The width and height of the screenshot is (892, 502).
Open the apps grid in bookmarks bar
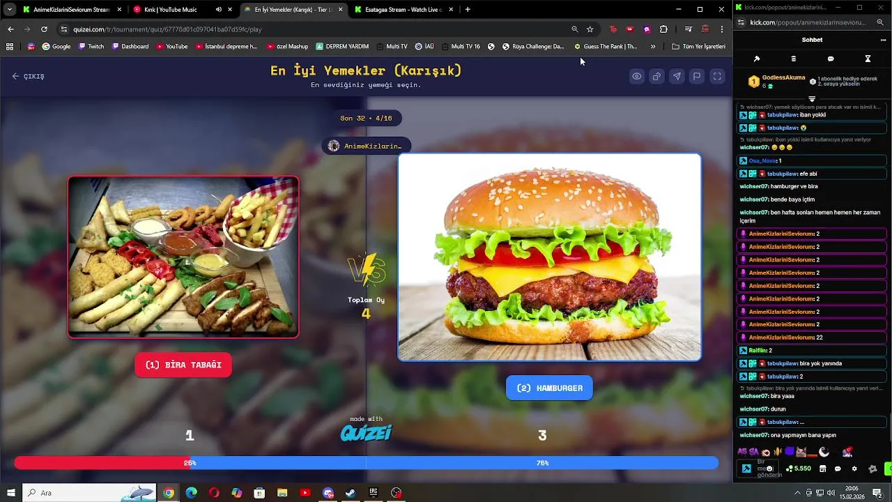point(10,47)
